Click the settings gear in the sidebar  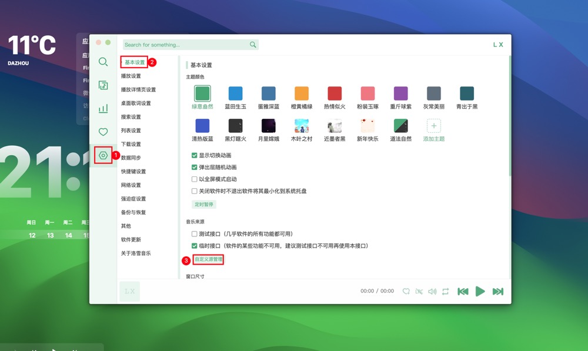pos(103,153)
